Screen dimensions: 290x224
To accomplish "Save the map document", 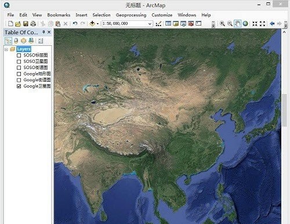I will pyautogui.click(x=26, y=24).
